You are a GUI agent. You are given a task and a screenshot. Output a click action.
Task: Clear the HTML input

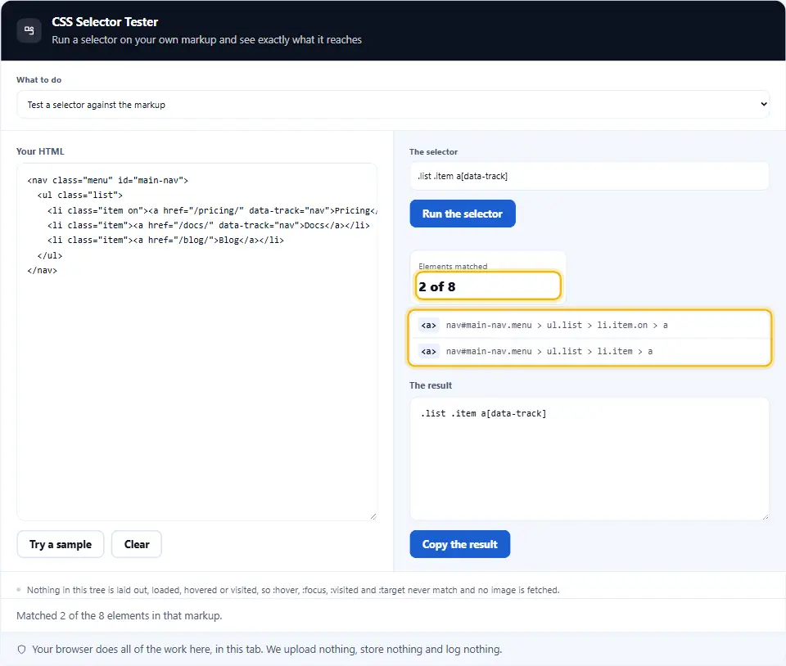click(x=137, y=544)
